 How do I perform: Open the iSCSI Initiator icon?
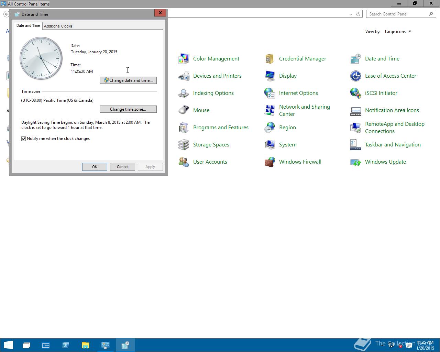tap(355, 93)
